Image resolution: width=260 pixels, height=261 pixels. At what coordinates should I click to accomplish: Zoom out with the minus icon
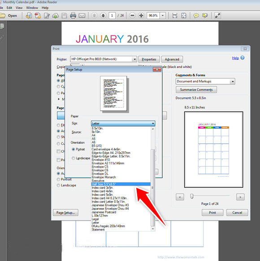click(132, 16)
